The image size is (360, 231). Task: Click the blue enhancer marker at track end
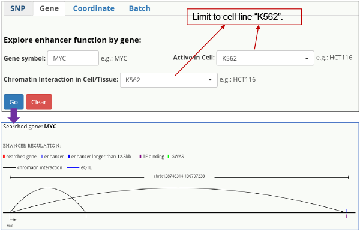346,211
